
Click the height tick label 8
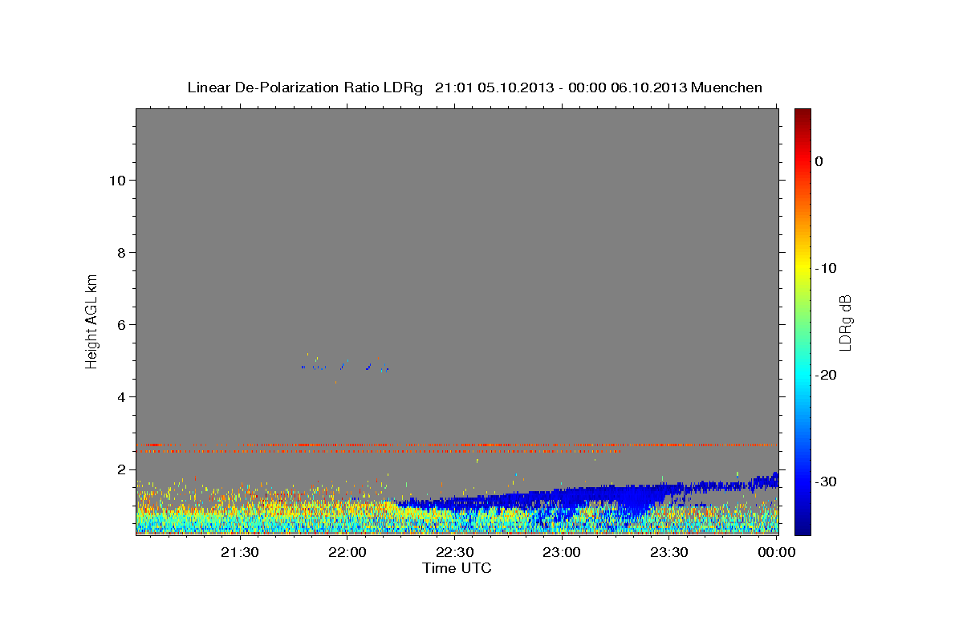[x=123, y=252]
